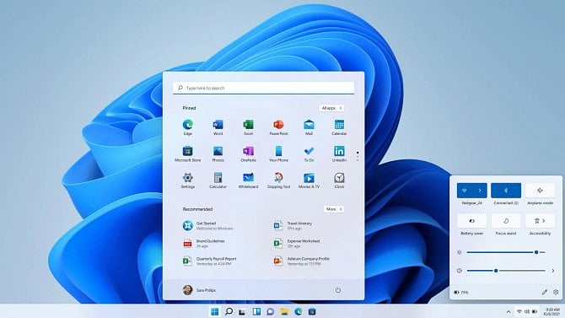Mute using volume speaker icon

click(460, 271)
